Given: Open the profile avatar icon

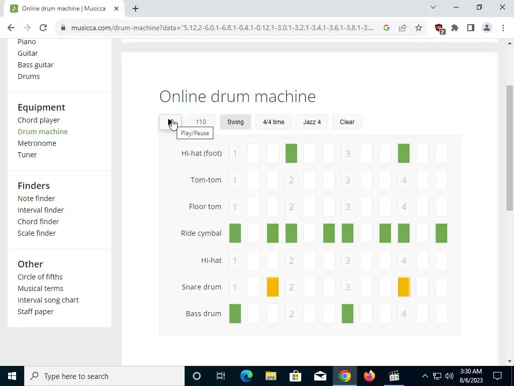Looking at the screenshot, I should coord(487,28).
